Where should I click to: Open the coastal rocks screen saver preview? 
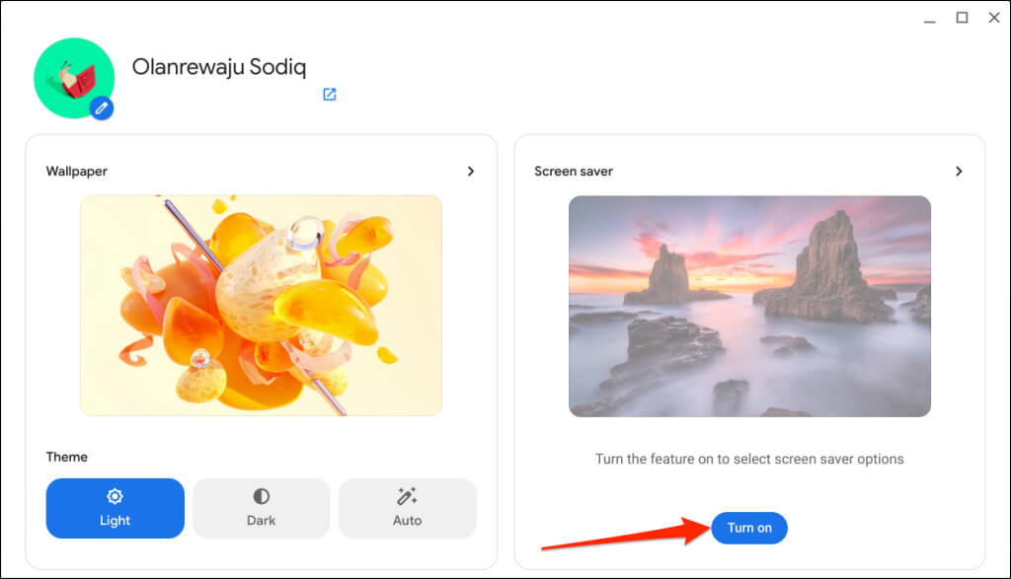tap(749, 305)
